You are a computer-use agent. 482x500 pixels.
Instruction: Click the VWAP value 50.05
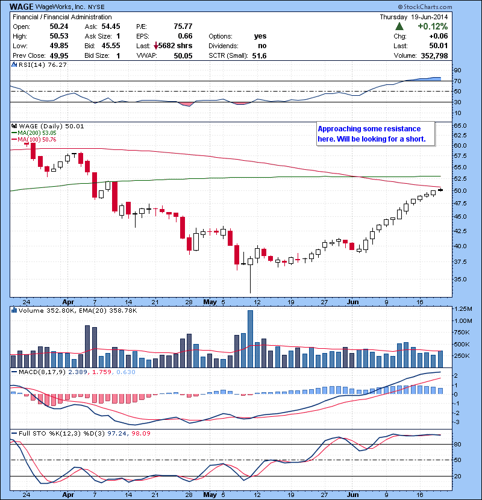pos(183,56)
